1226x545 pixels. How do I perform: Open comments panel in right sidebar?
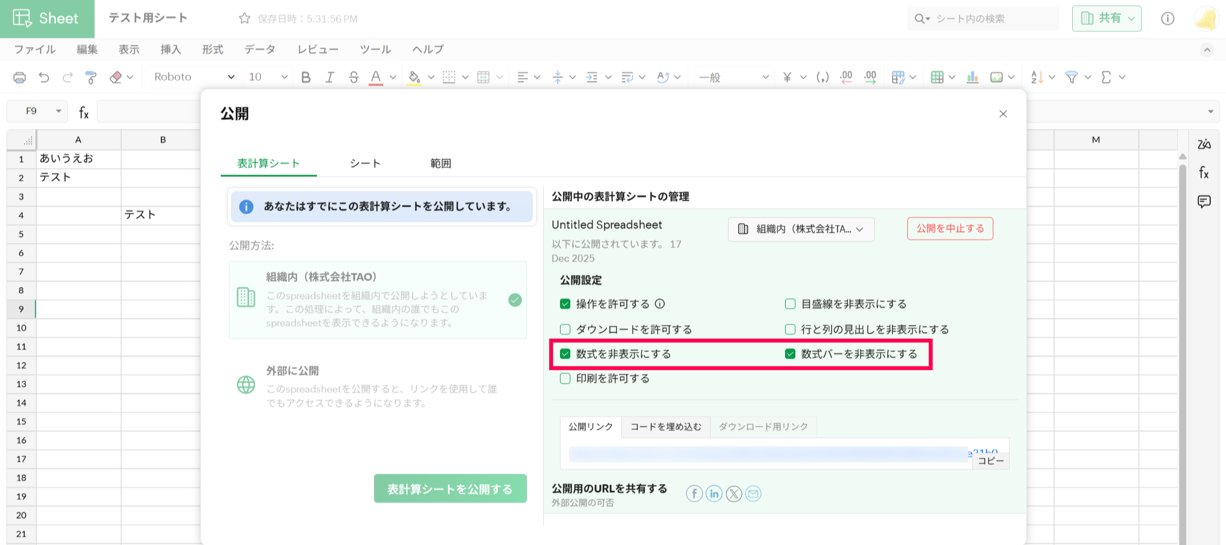point(1204,202)
